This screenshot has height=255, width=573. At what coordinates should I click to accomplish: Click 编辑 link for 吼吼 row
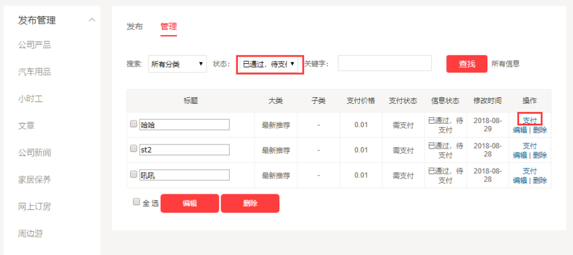[x=520, y=180]
